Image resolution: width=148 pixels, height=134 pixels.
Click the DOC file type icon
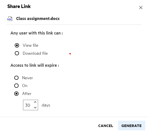[10, 19]
